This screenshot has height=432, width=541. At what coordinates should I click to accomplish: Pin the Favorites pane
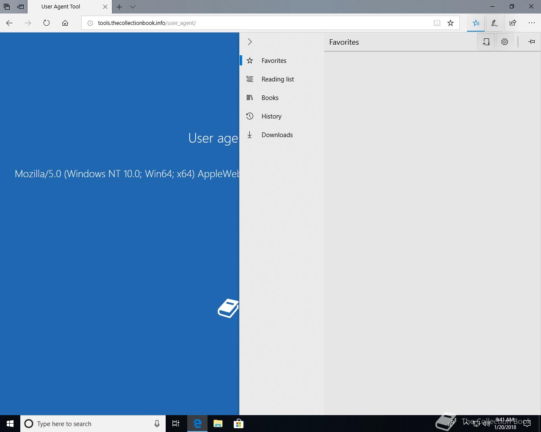[531, 42]
